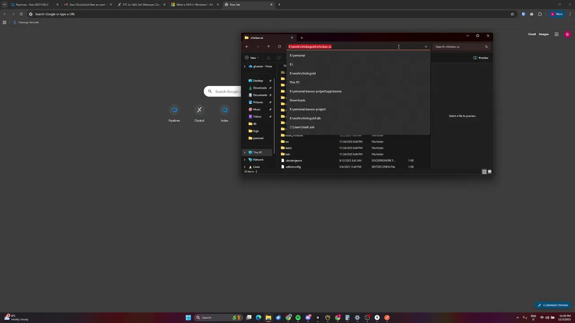575x323 pixels.
Task: Open the Timelogs Records bookmark
Action: (26, 22)
